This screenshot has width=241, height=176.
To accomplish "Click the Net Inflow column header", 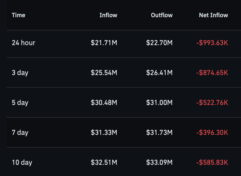I will [214, 15].
